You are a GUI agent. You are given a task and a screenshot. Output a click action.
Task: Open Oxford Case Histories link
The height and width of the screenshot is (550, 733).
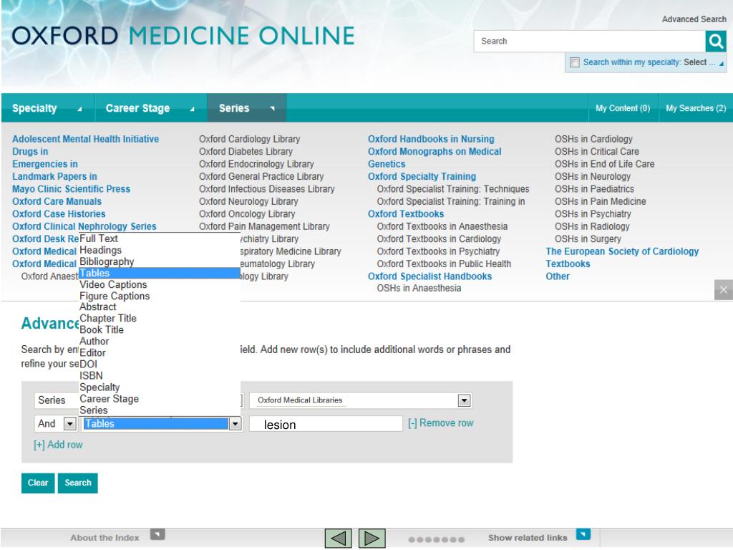coord(59,213)
